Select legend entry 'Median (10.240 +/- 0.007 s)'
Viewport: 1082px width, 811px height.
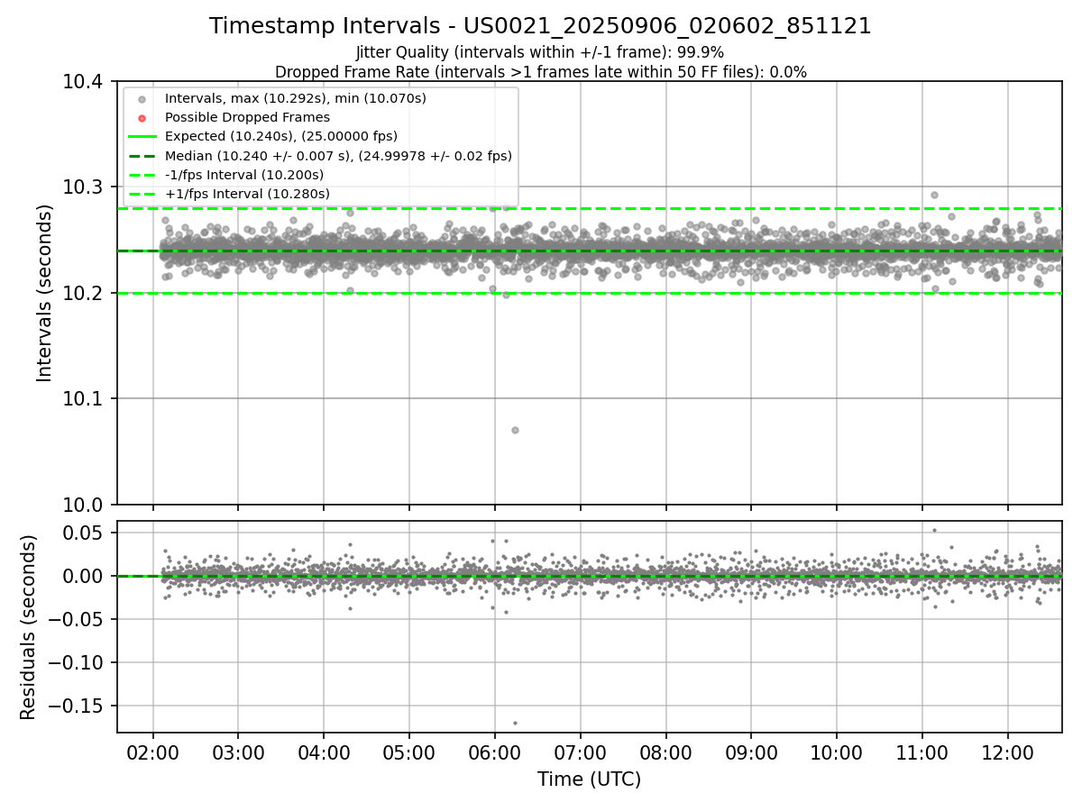338,156
